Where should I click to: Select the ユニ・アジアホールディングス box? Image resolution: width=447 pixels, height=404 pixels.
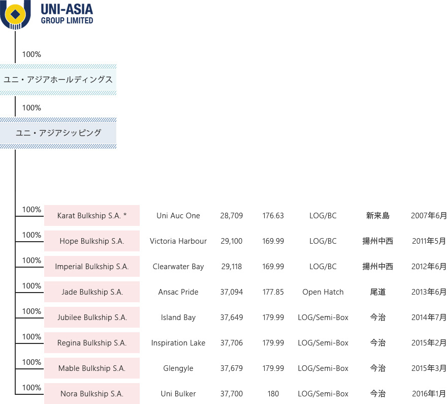pyautogui.click(x=58, y=80)
